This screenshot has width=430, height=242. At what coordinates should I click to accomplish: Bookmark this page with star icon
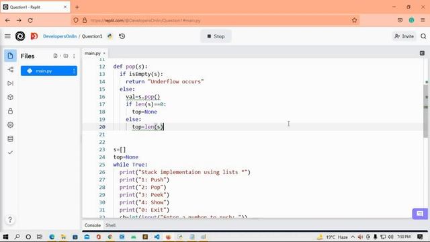354,20
